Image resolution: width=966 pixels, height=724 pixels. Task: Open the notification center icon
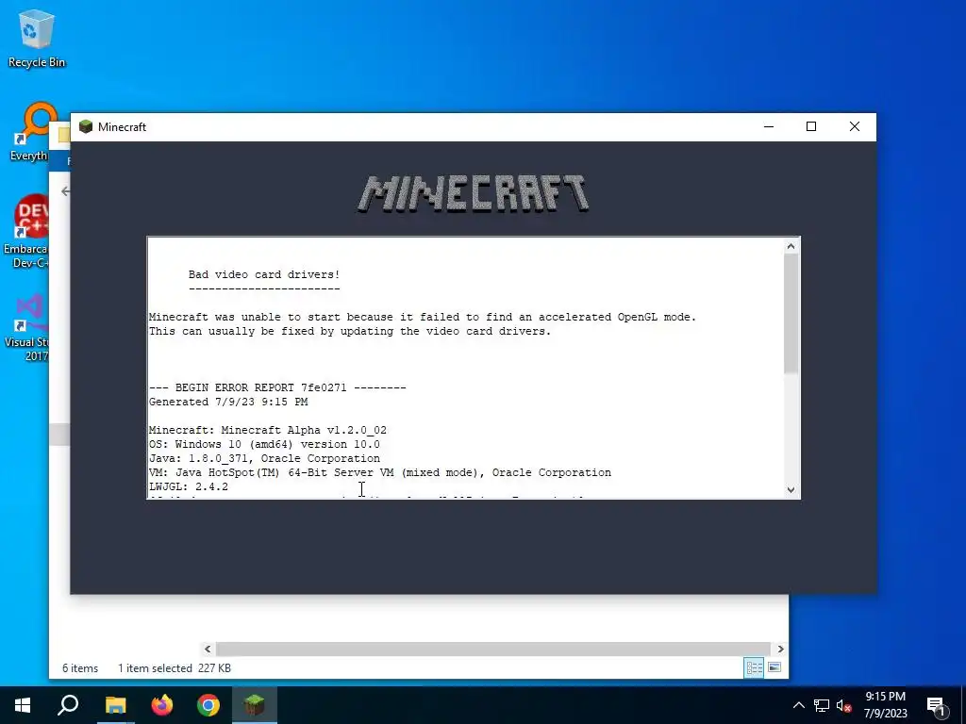pyautogui.click(x=937, y=706)
